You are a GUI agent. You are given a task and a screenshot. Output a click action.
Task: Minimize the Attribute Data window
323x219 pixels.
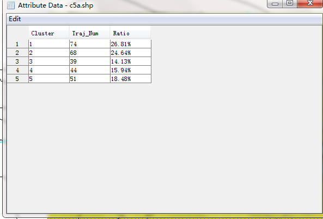(x=275, y=3)
